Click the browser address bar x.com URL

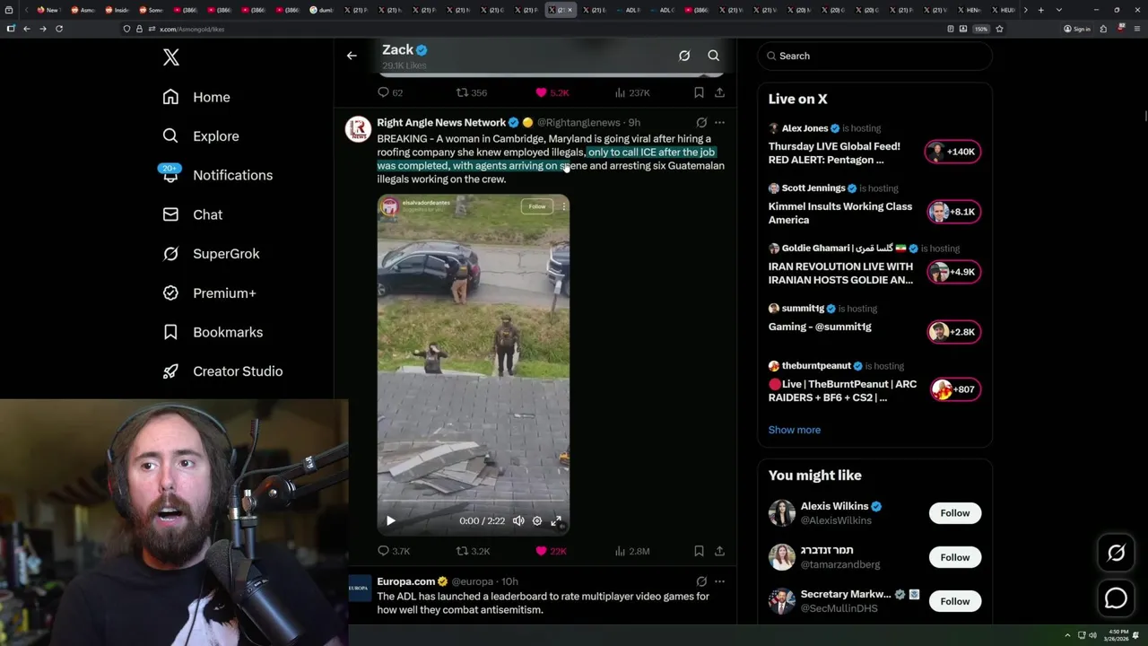pyautogui.click(x=192, y=29)
